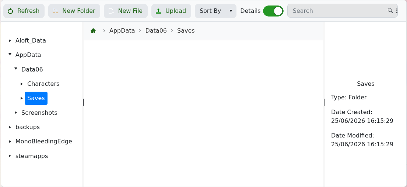Select Characters folder in the tree
407x187 pixels.
[x=43, y=84]
